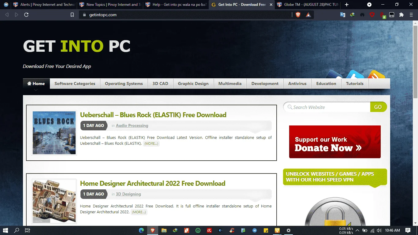Close the Get Into PC tab
The image size is (418, 235).
tap(271, 5)
